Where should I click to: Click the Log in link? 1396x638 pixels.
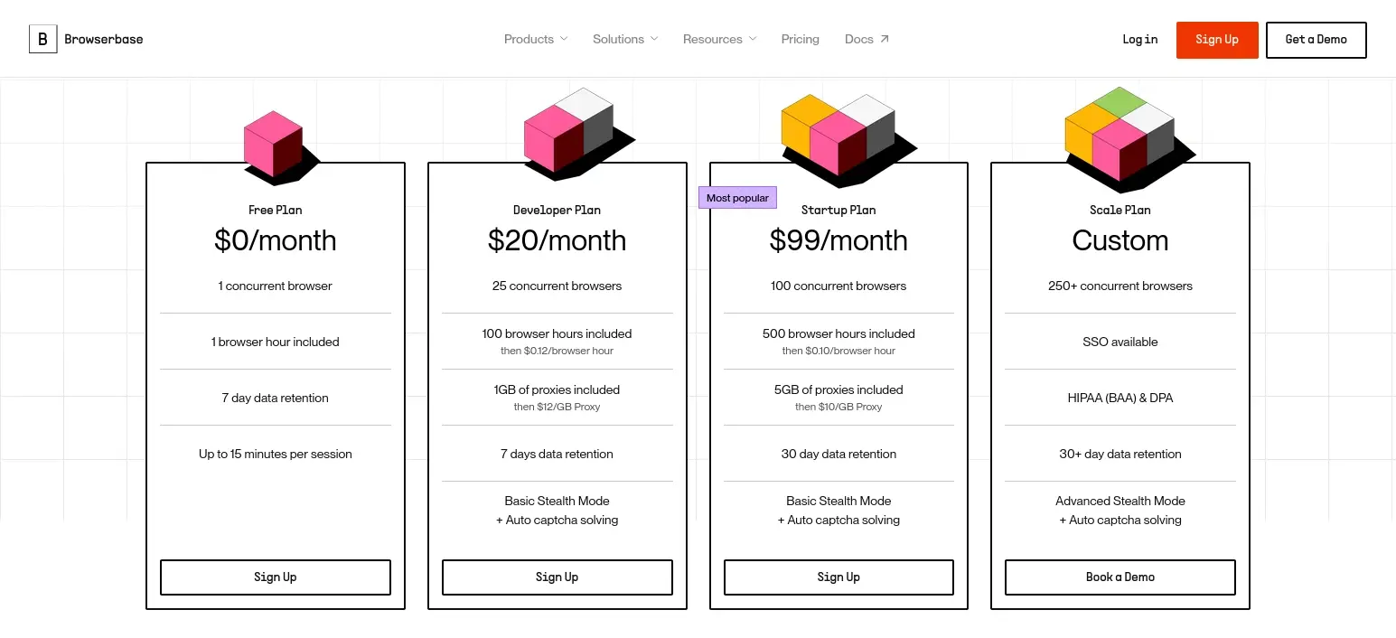[x=1140, y=40]
